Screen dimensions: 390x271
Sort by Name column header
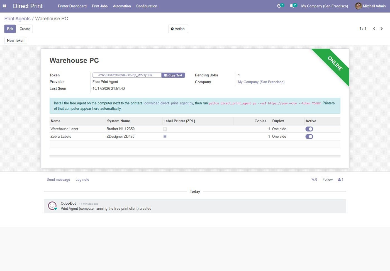pyautogui.click(x=78, y=121)
